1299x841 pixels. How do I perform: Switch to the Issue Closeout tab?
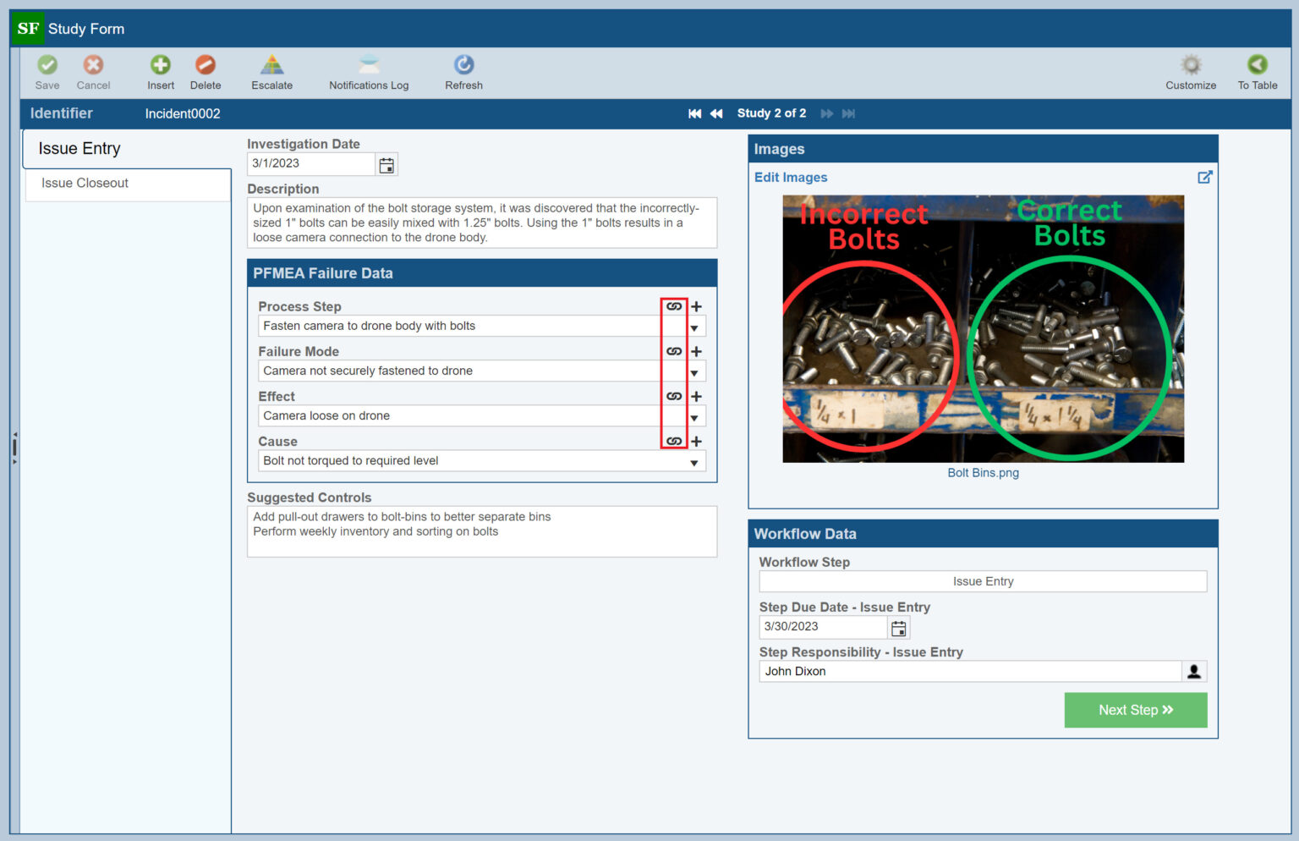click(x=85, y=183)
